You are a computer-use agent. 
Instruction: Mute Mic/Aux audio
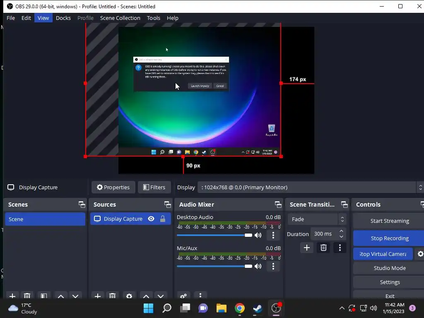tap(258, 266)
